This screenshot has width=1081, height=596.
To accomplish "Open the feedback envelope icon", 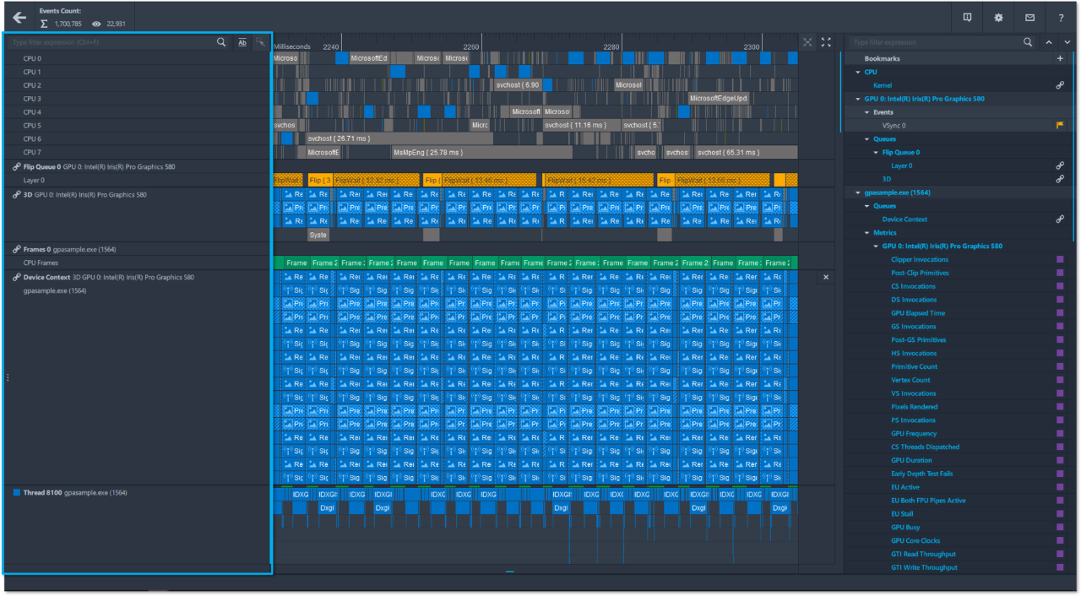I will pyautogui.click(x=1029, y=17).
